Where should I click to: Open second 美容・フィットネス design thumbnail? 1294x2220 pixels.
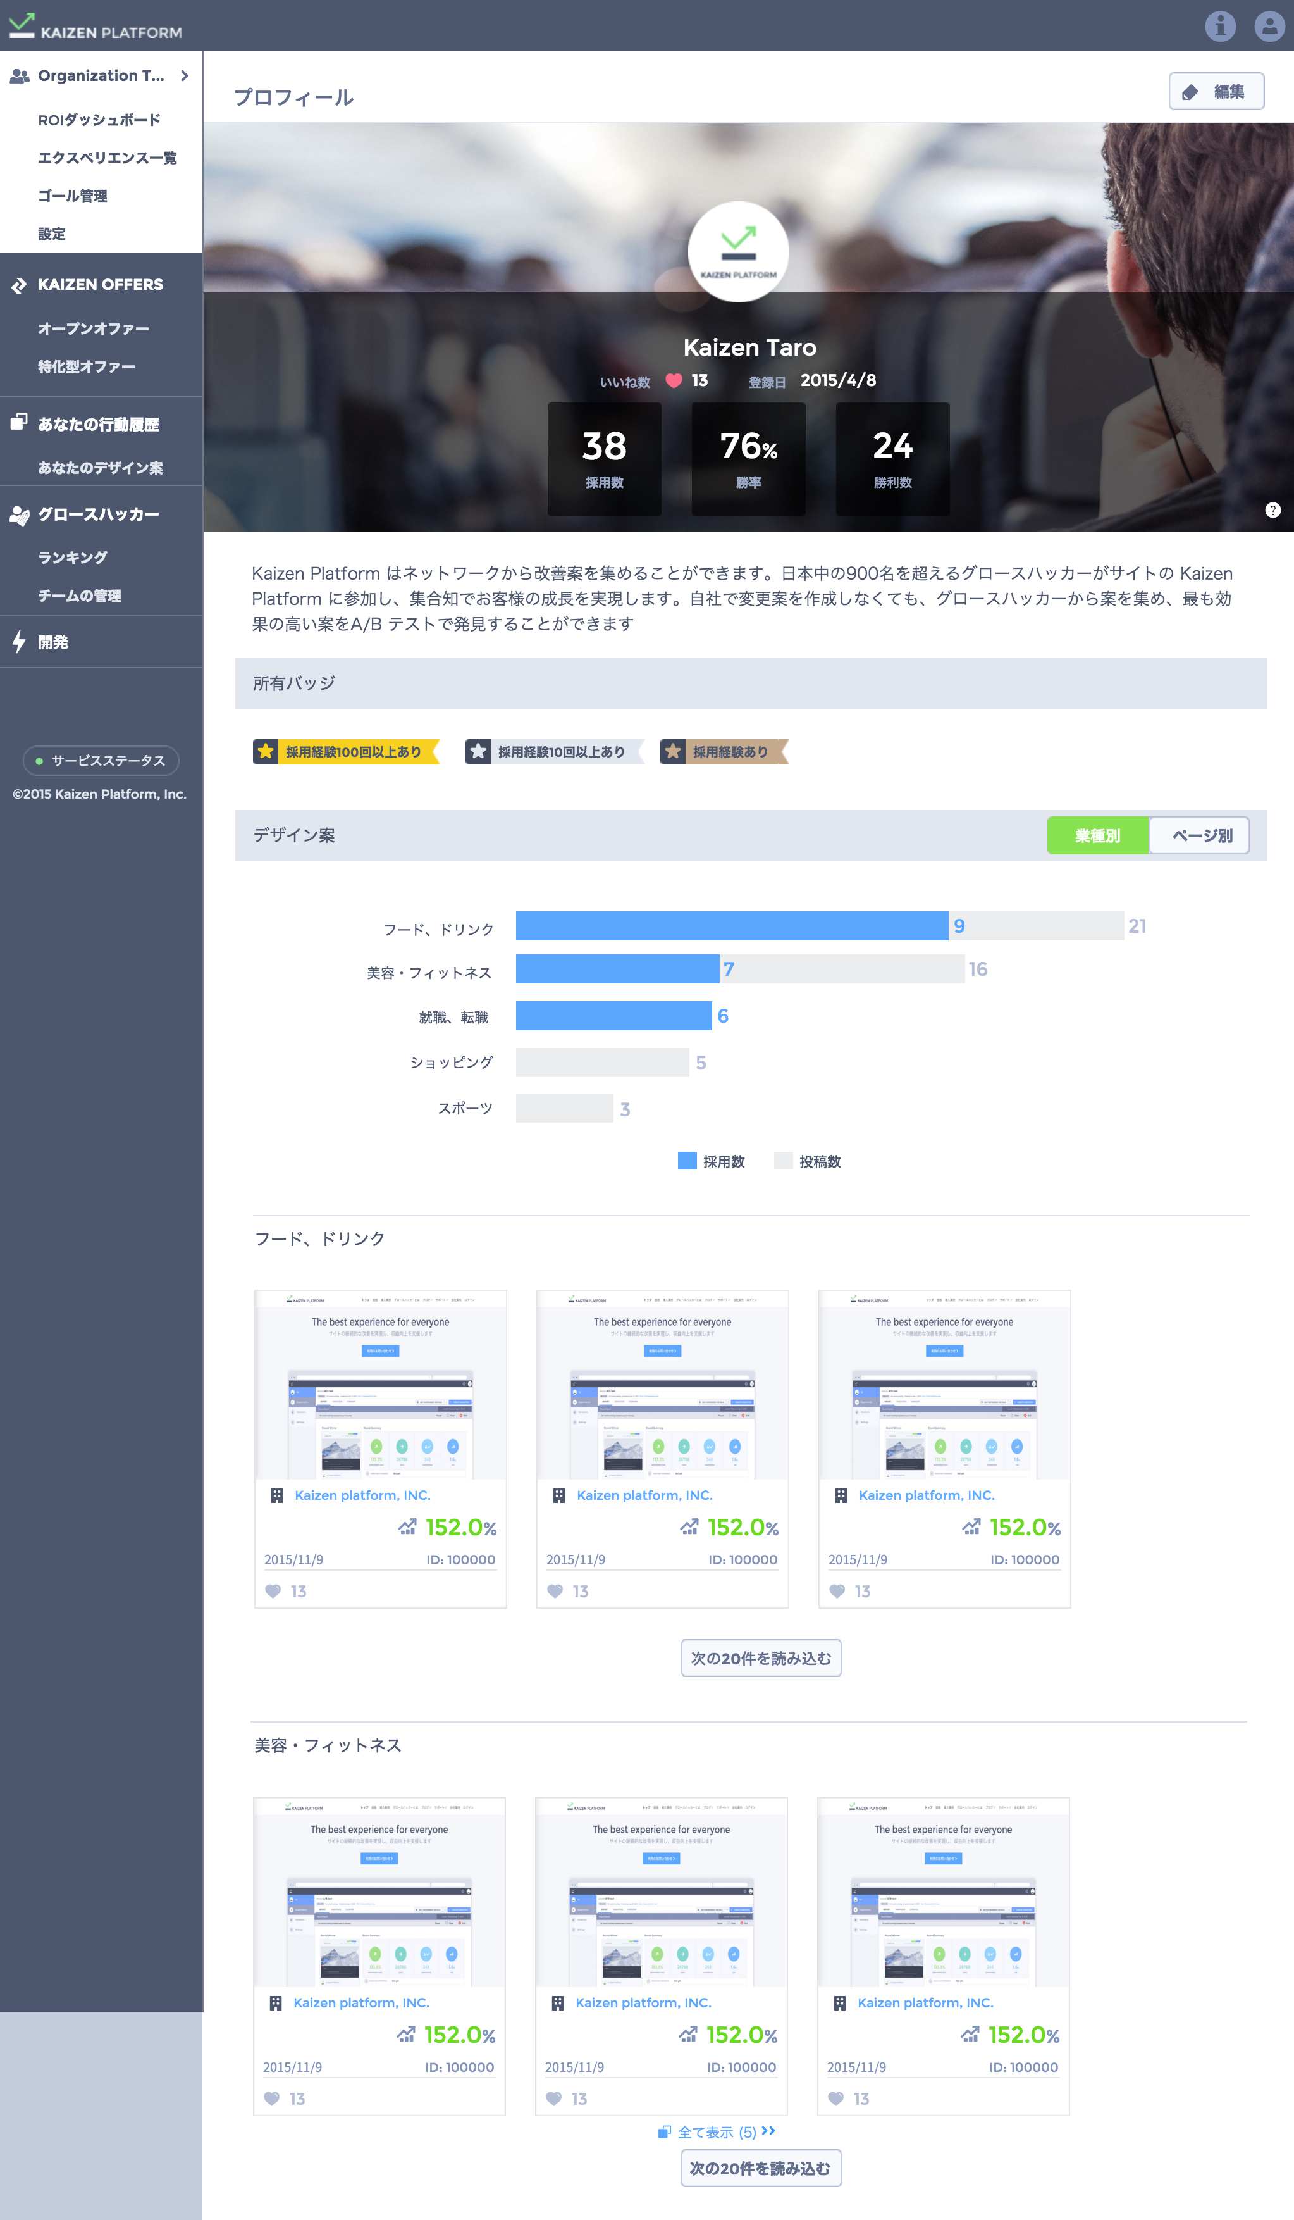click(661, 1892)
